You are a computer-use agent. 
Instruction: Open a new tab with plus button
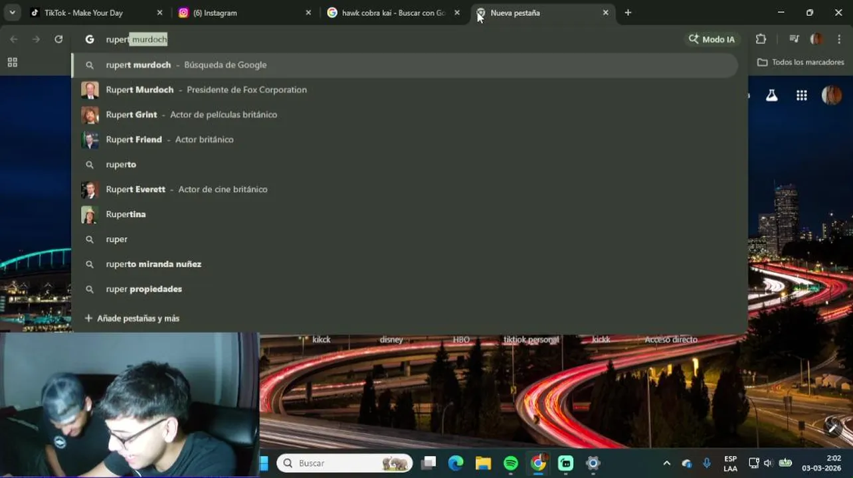click(x=628, y=13)
